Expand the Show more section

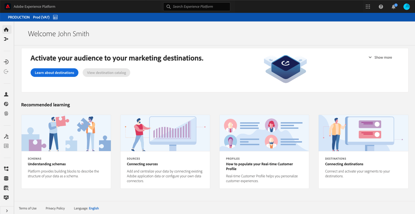(380, 57)
